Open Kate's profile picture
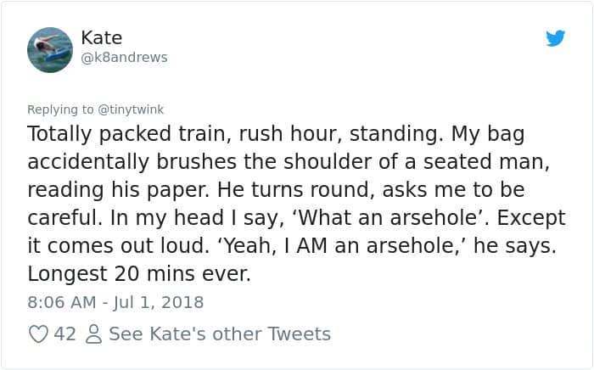Viewport: 594px width, 370px height. (50, 49)
